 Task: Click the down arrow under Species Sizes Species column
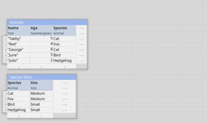19,116
